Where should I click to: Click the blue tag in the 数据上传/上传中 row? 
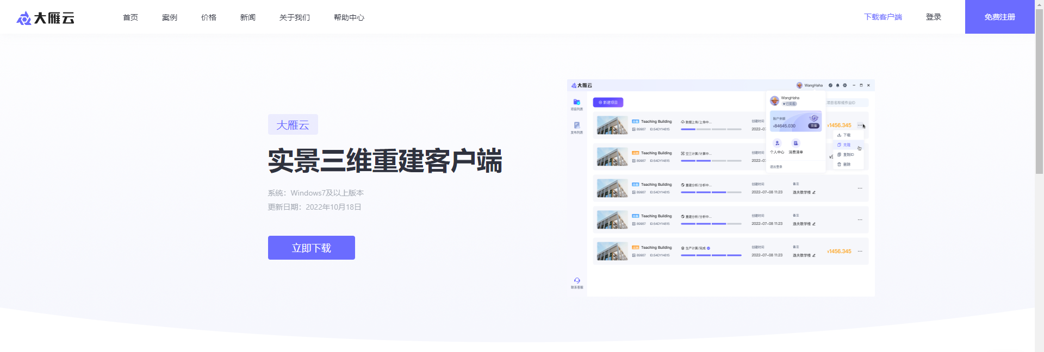(x=636, y=122)
